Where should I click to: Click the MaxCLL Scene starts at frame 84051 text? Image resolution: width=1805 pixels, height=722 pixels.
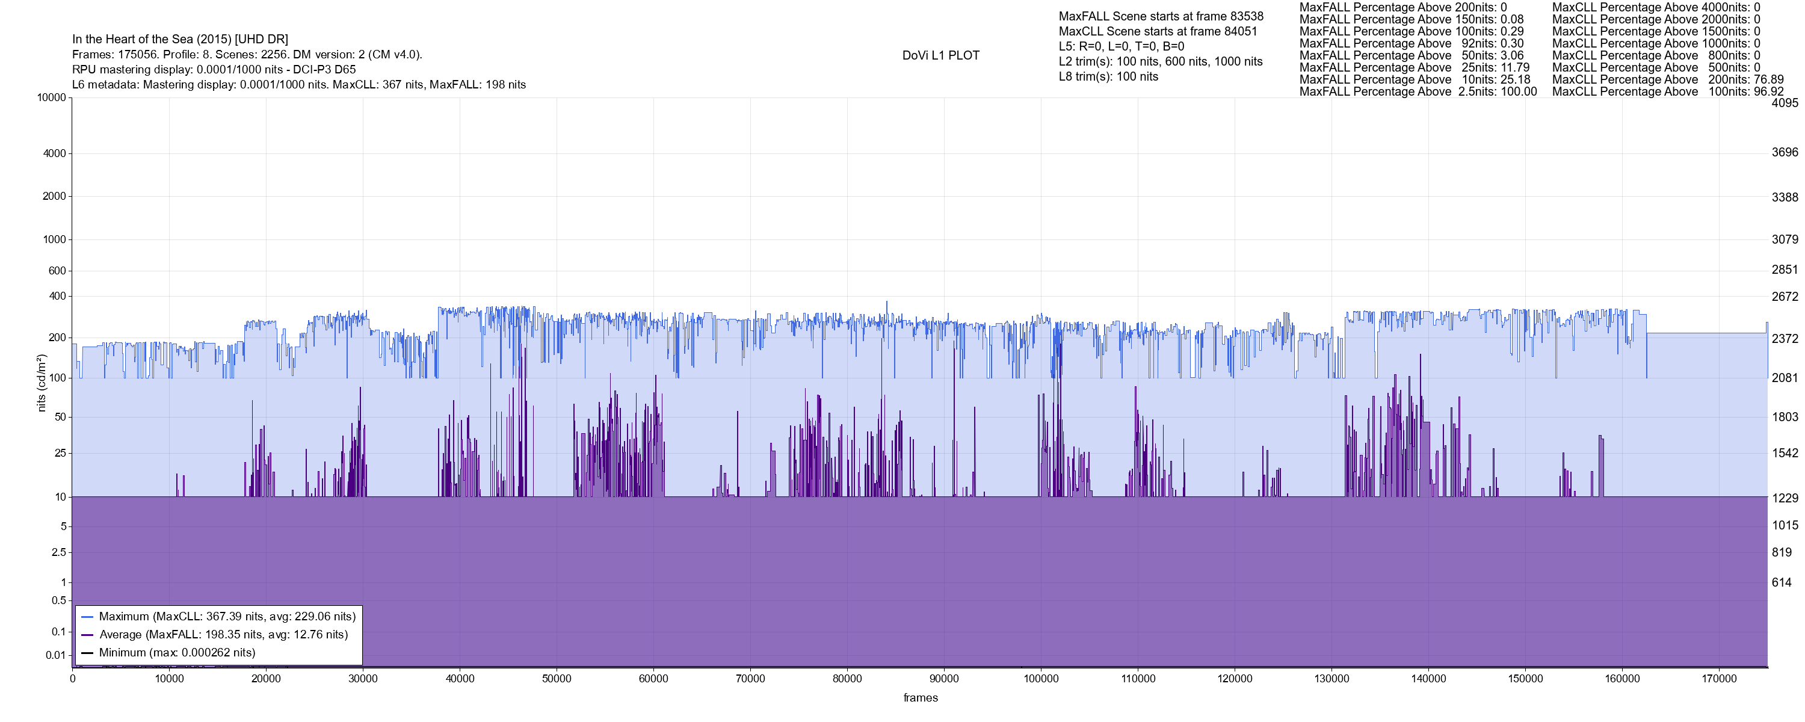point(1158,31)
